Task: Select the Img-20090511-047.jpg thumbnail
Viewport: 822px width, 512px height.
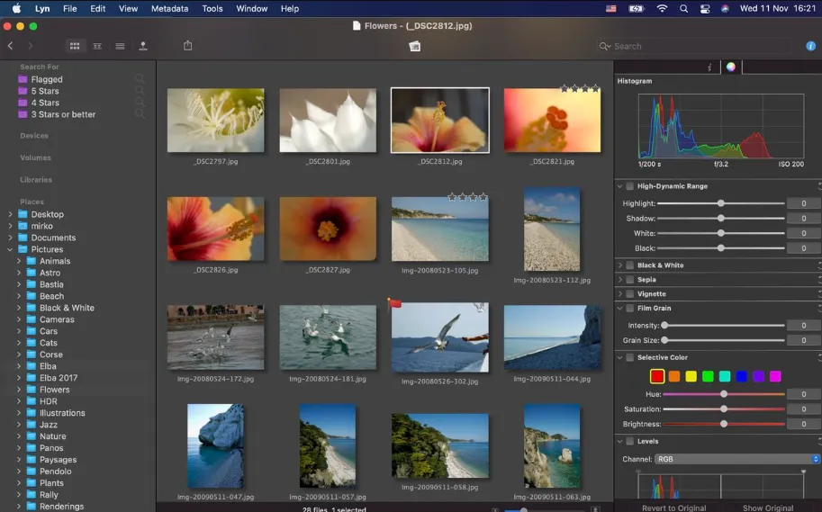Action: coord(215,446)
